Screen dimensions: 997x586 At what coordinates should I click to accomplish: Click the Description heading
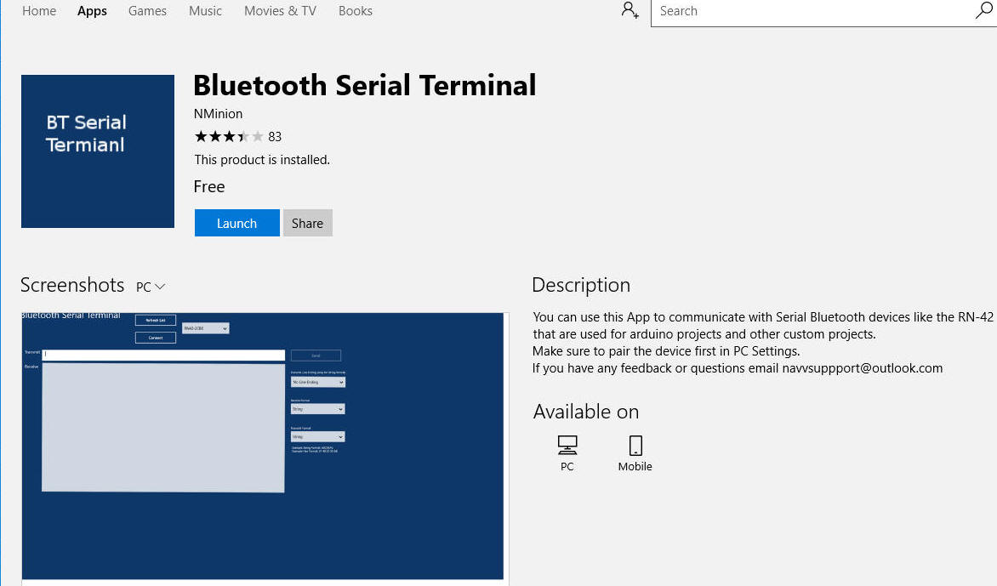click(581, 285)
